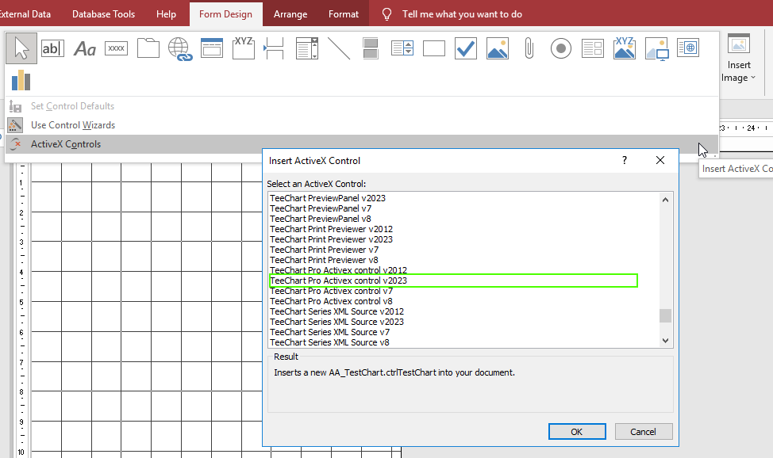Viewport: 773px width, 458px height.
Task: Select TeeChart Series XML Source v8
Action: tap(330, 342)
